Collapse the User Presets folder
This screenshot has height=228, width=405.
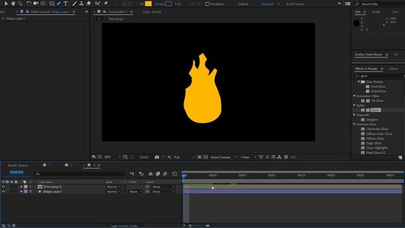coord(359,82)
